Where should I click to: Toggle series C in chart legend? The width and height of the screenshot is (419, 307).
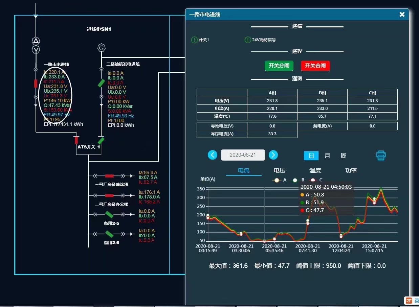pos(316,180)
